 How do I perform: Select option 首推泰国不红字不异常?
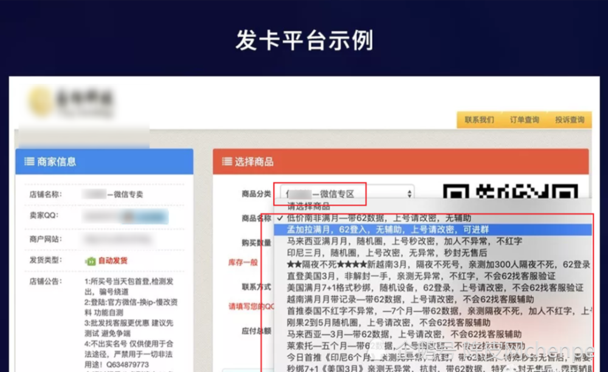[433, 311]
